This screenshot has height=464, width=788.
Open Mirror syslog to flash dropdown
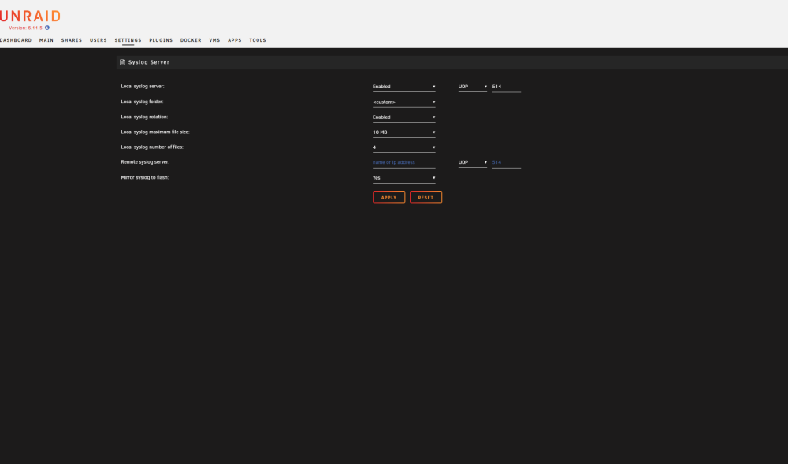coord(404,178)
